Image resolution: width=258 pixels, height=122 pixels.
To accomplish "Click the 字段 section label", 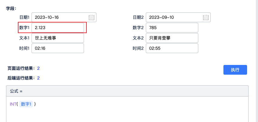I will pyautogui.click(x=11, y=8).
